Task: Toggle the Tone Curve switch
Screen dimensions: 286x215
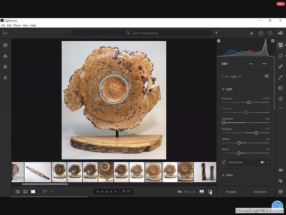Action: pos(262,162)
